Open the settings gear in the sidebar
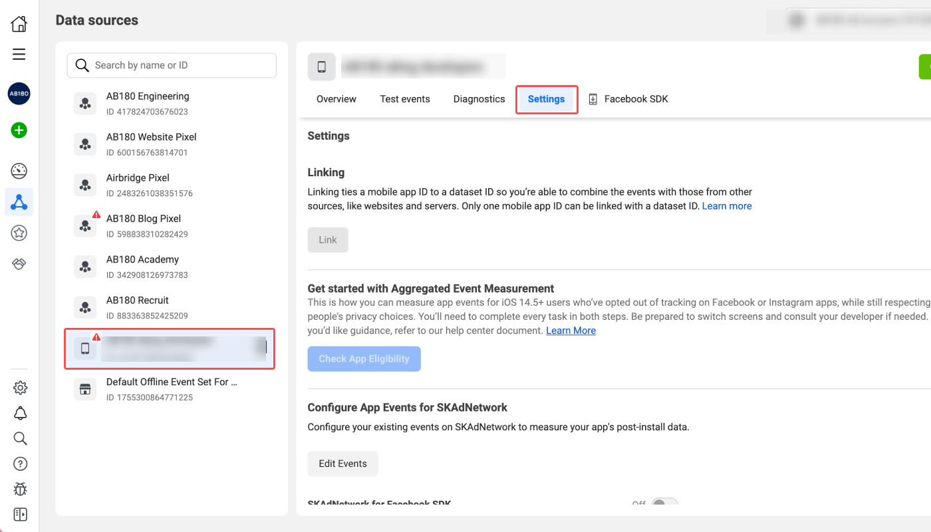931x532 pixels. click(21, 388)
